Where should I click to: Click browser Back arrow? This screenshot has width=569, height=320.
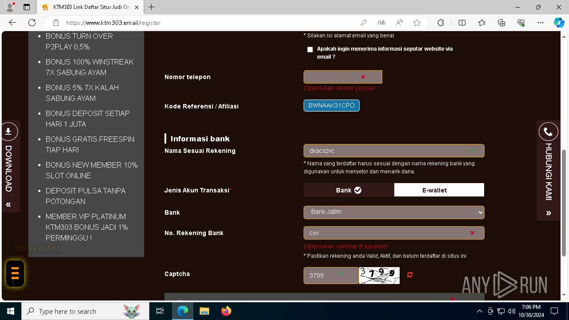click(x=12, y=23)
